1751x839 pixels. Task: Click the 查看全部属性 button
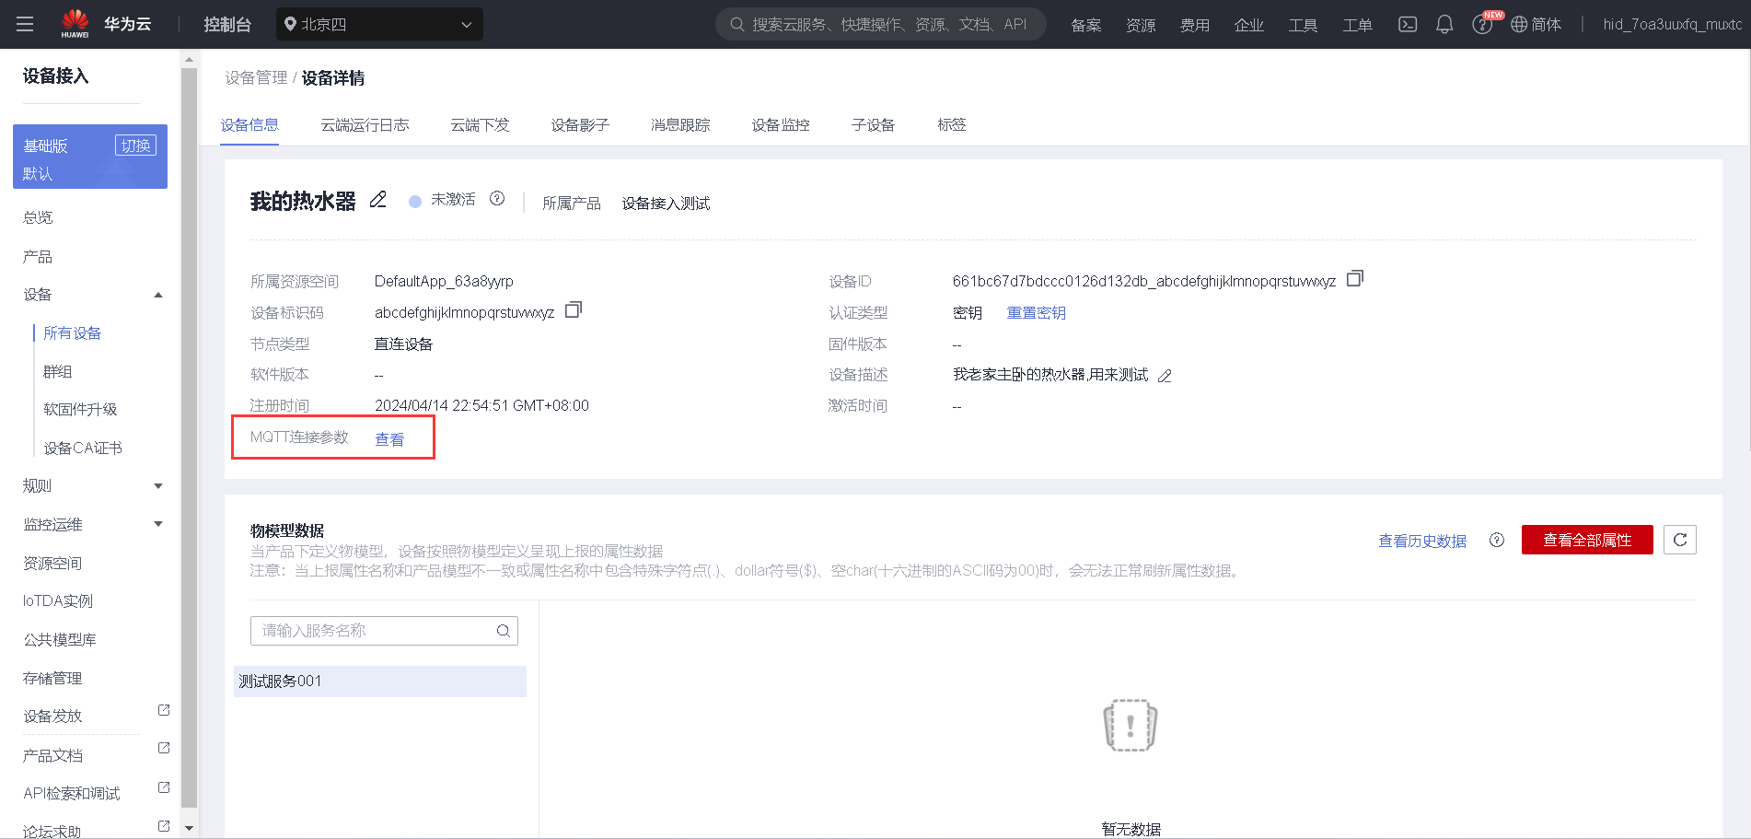click(1587, 540)
